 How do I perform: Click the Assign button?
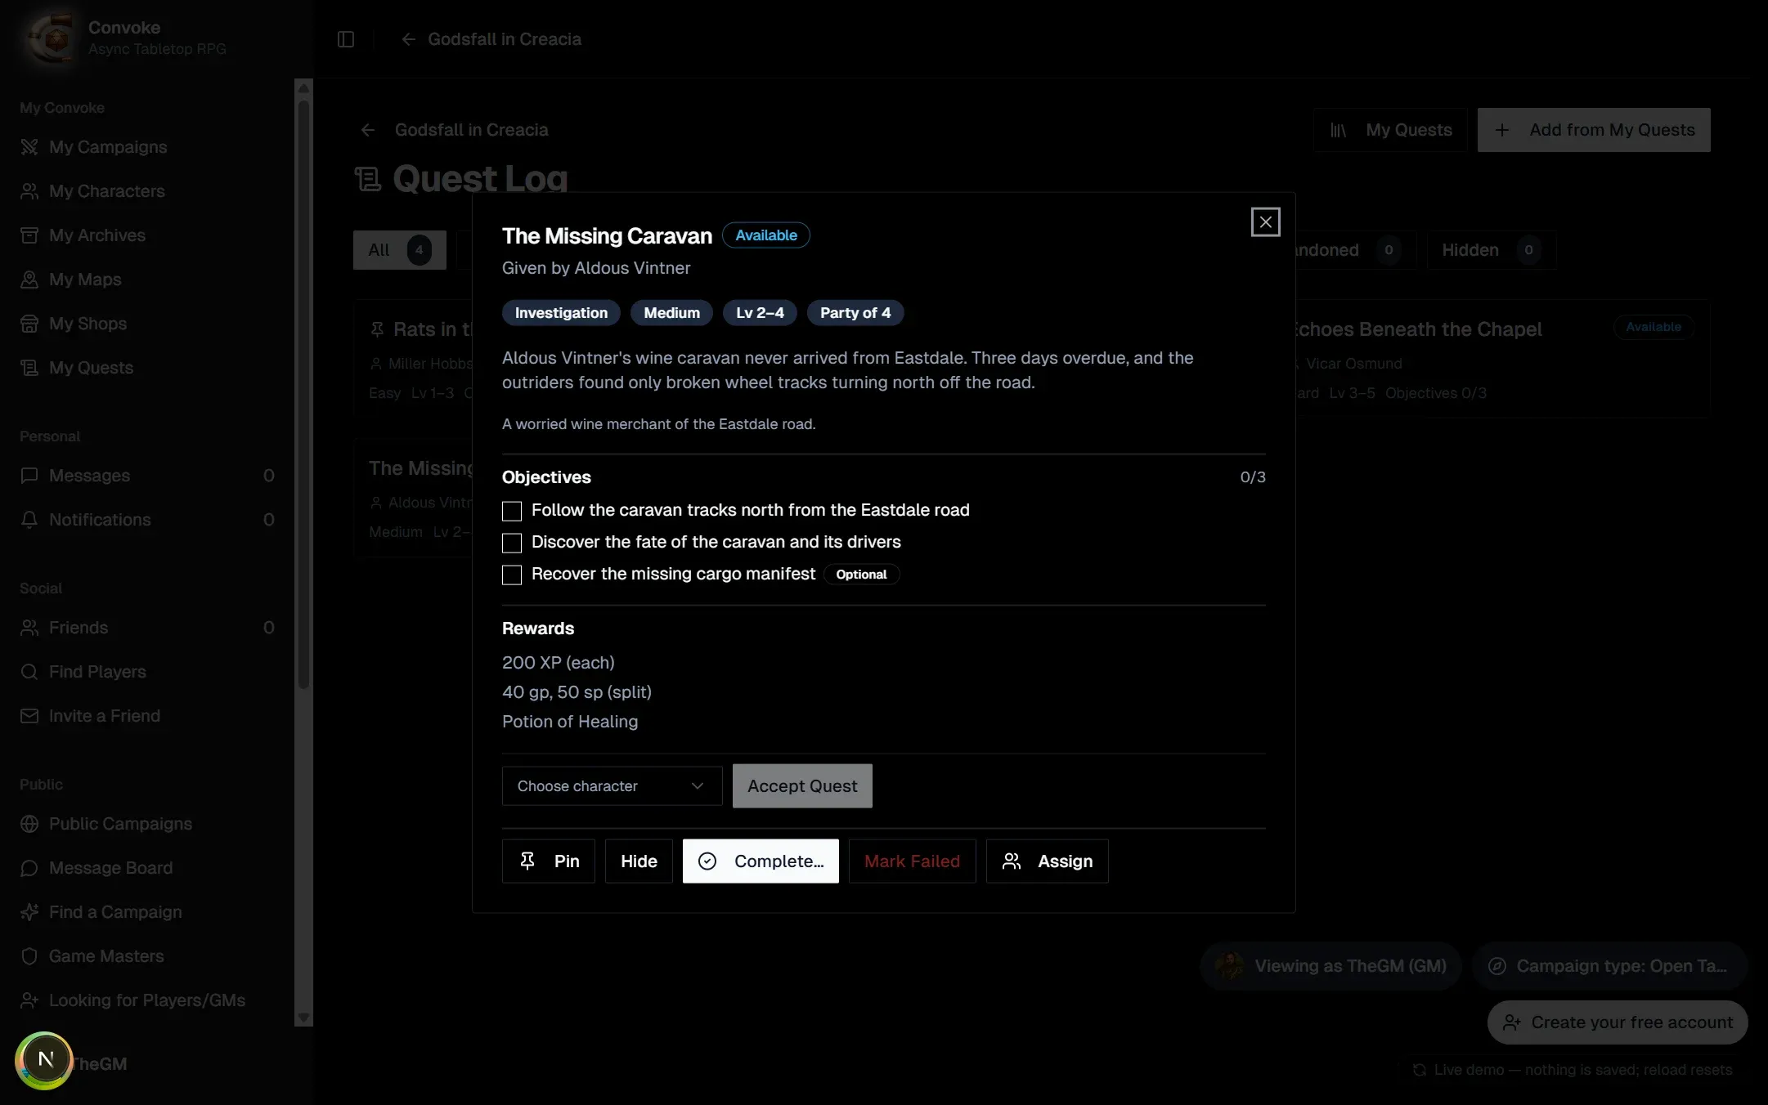point(1048,861)
